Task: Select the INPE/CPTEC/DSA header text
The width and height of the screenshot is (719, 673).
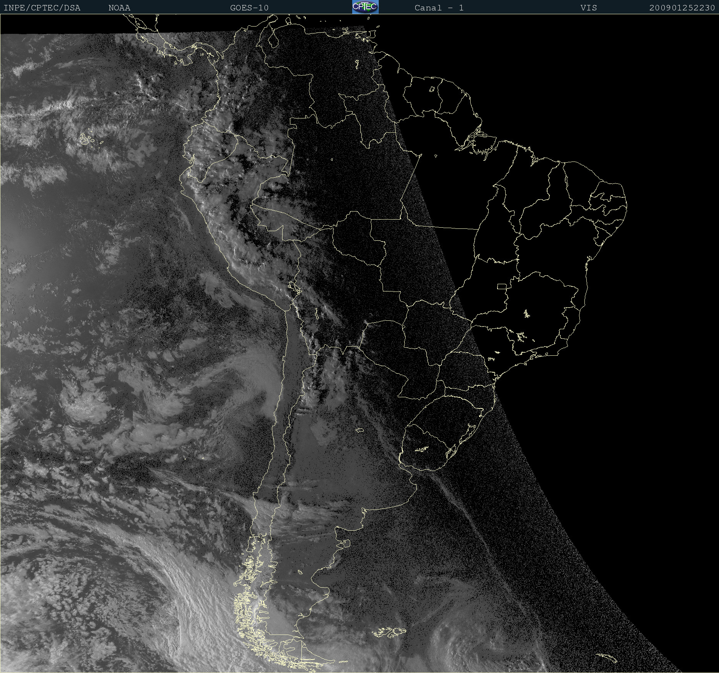Action: 42,8
